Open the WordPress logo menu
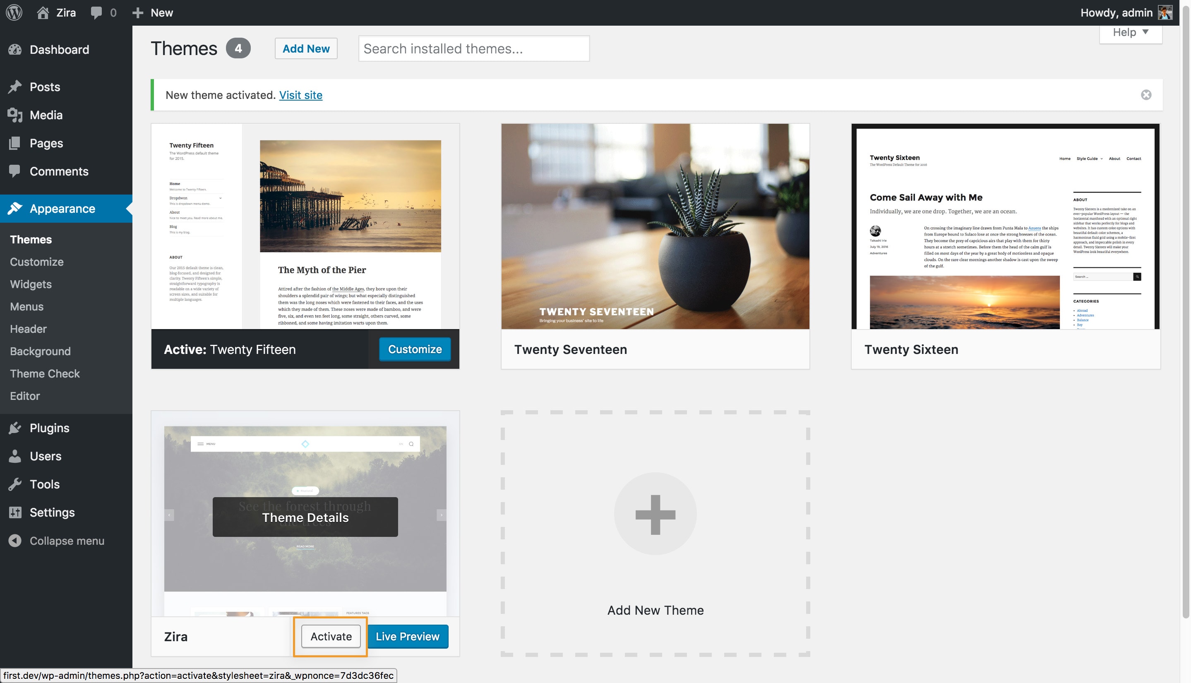The height and width of the screenshot is (683, 1191). (14, 13)
